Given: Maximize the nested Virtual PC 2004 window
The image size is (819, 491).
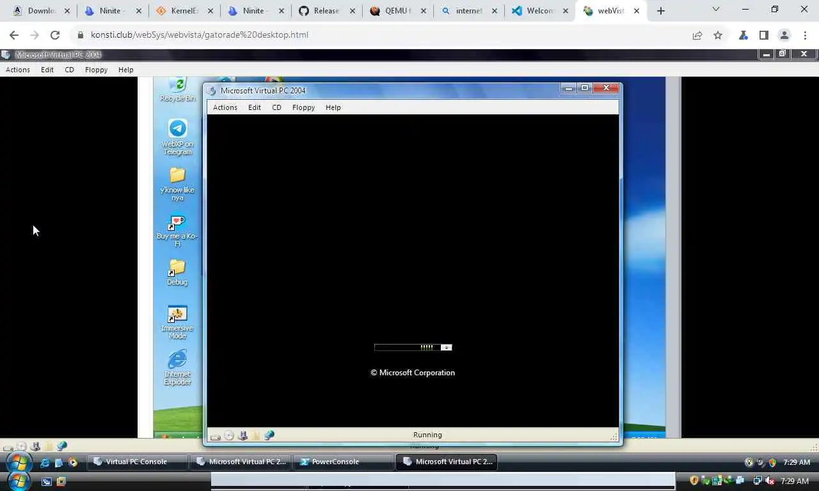Looking at the screenshot, I should coord(584,88).
